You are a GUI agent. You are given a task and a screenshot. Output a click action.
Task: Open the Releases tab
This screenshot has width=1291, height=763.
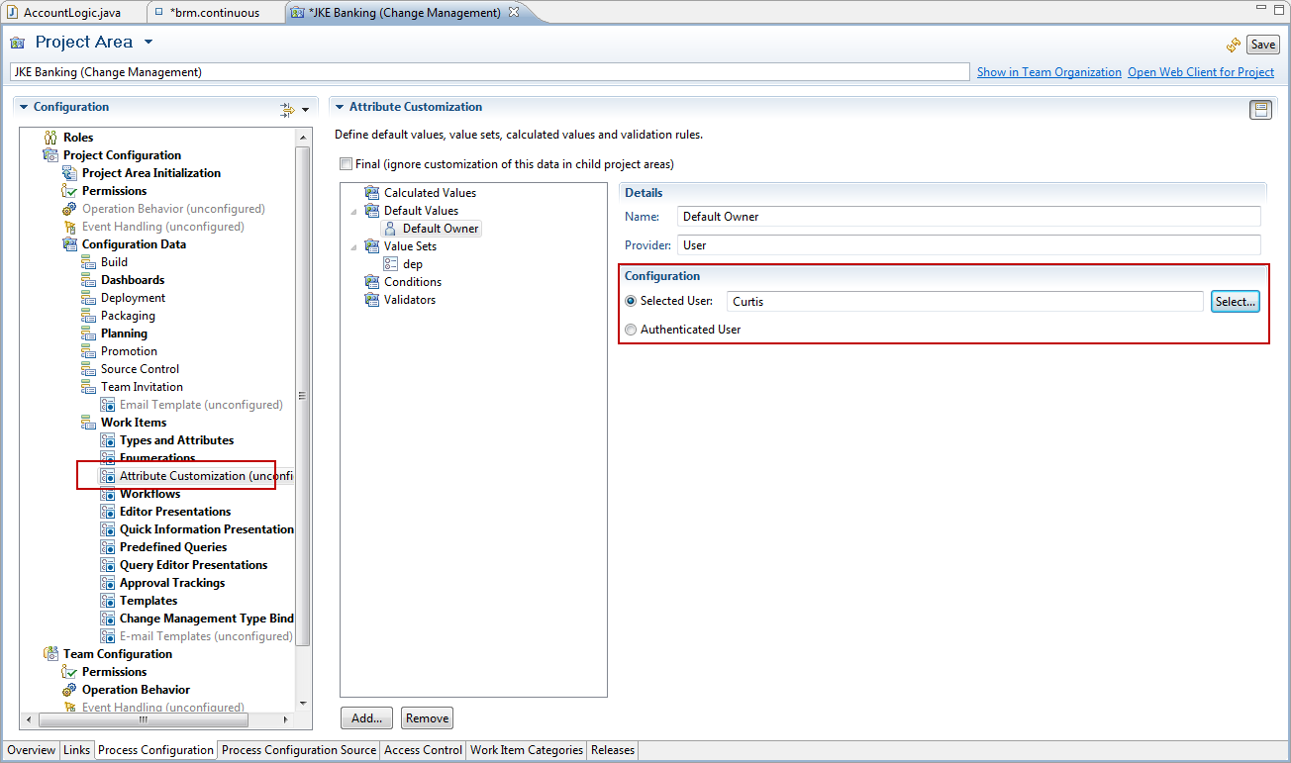pos(613,750)
